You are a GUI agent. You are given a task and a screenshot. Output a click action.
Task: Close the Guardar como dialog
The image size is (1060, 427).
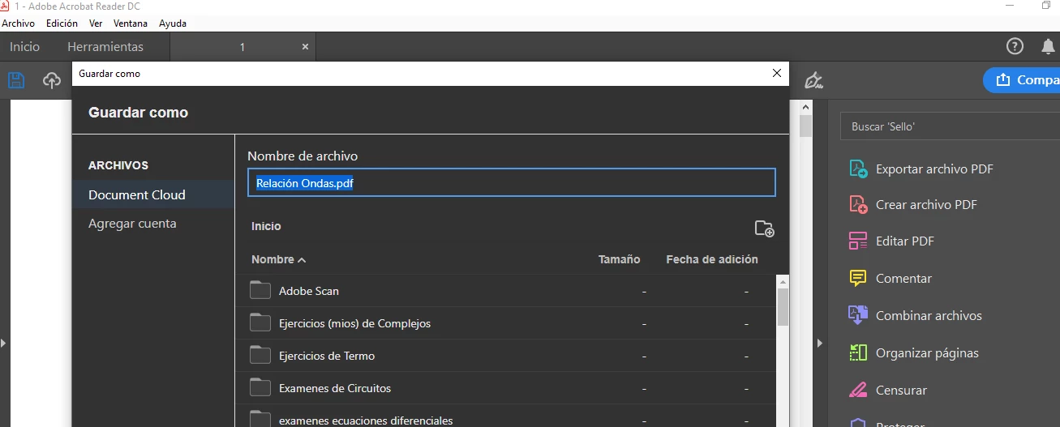click(x=777, y=73)
